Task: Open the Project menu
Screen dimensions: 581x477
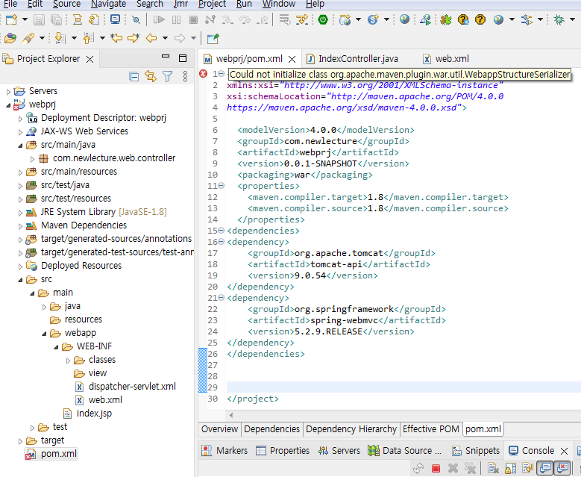Action: pos(212,4)
